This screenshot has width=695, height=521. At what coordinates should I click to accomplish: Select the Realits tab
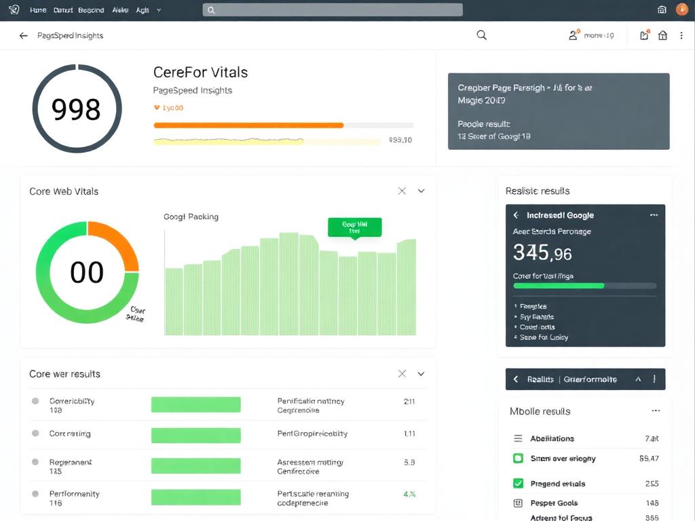[540, 379]
